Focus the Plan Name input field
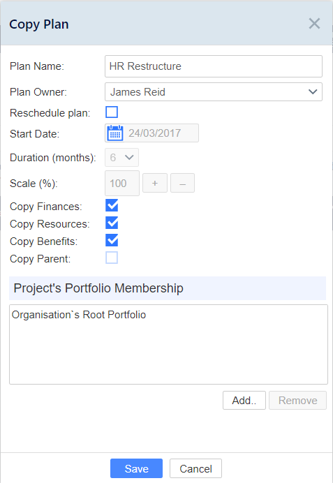The height and width of the screenshot is (483, 333). pyautogui.click(x=214, y=66)
